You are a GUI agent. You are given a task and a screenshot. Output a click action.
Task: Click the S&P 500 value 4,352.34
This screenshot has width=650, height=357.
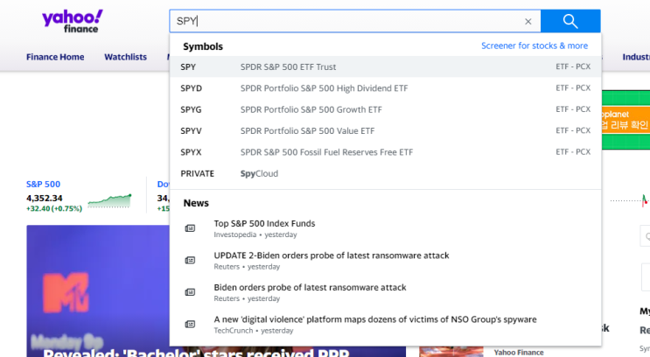coord(45,199)
